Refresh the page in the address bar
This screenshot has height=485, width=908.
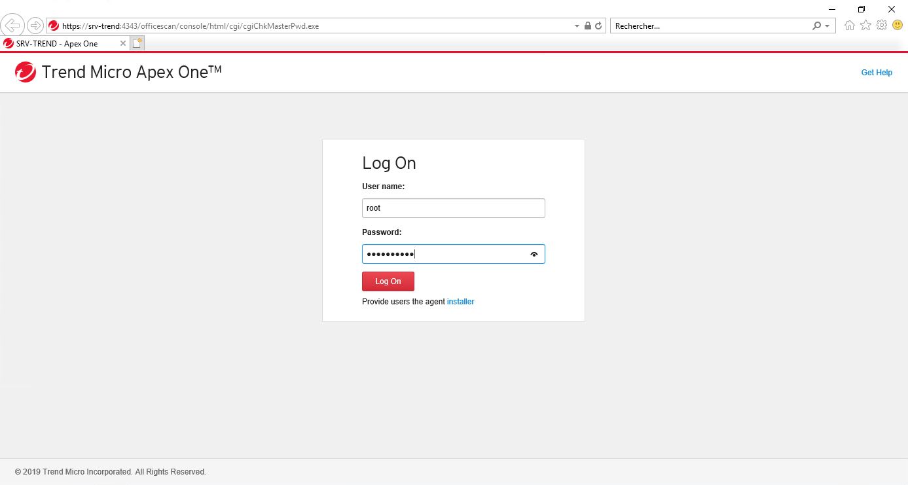596,26
